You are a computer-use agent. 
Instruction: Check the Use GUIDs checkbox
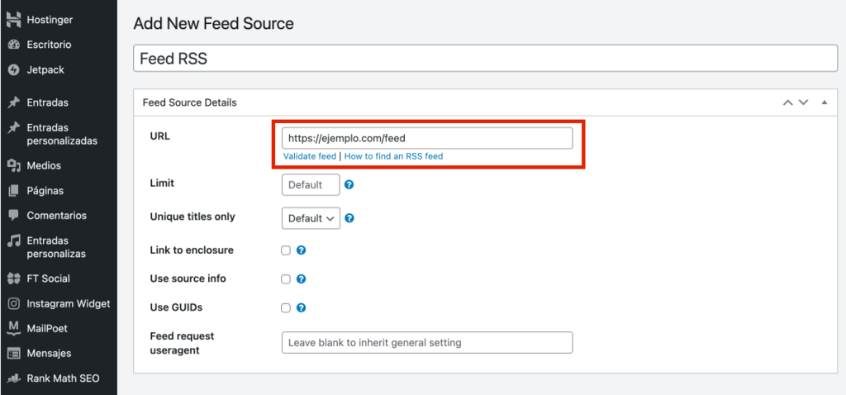point(286,307)
